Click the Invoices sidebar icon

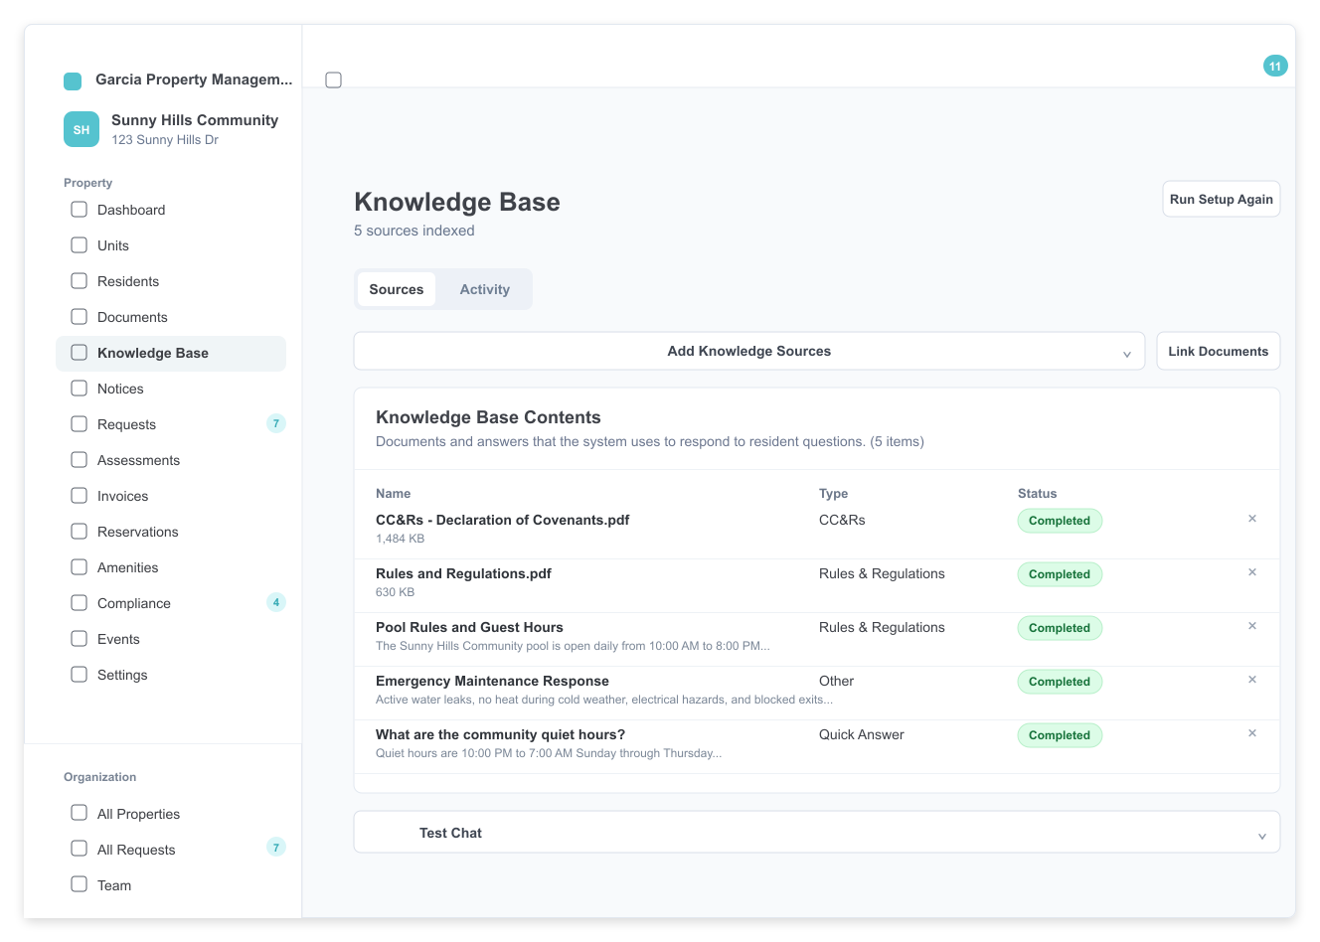coord(80,496)
